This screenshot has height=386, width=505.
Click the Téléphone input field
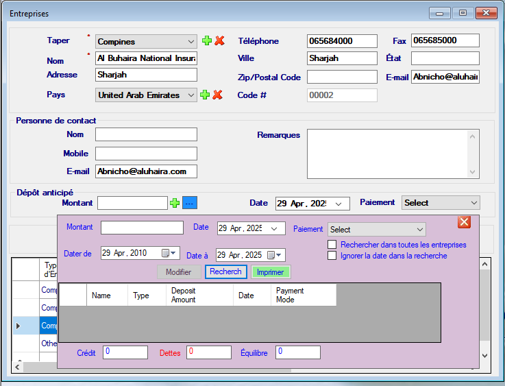(342, 41)
